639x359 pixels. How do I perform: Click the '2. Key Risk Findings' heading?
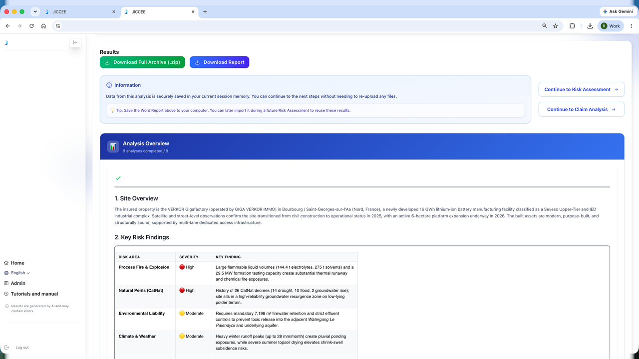142,237
